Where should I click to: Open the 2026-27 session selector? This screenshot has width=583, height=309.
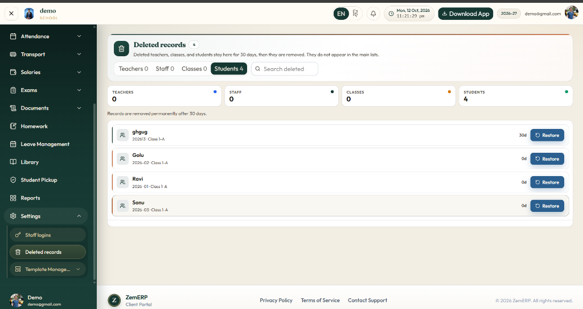(508, 14)
